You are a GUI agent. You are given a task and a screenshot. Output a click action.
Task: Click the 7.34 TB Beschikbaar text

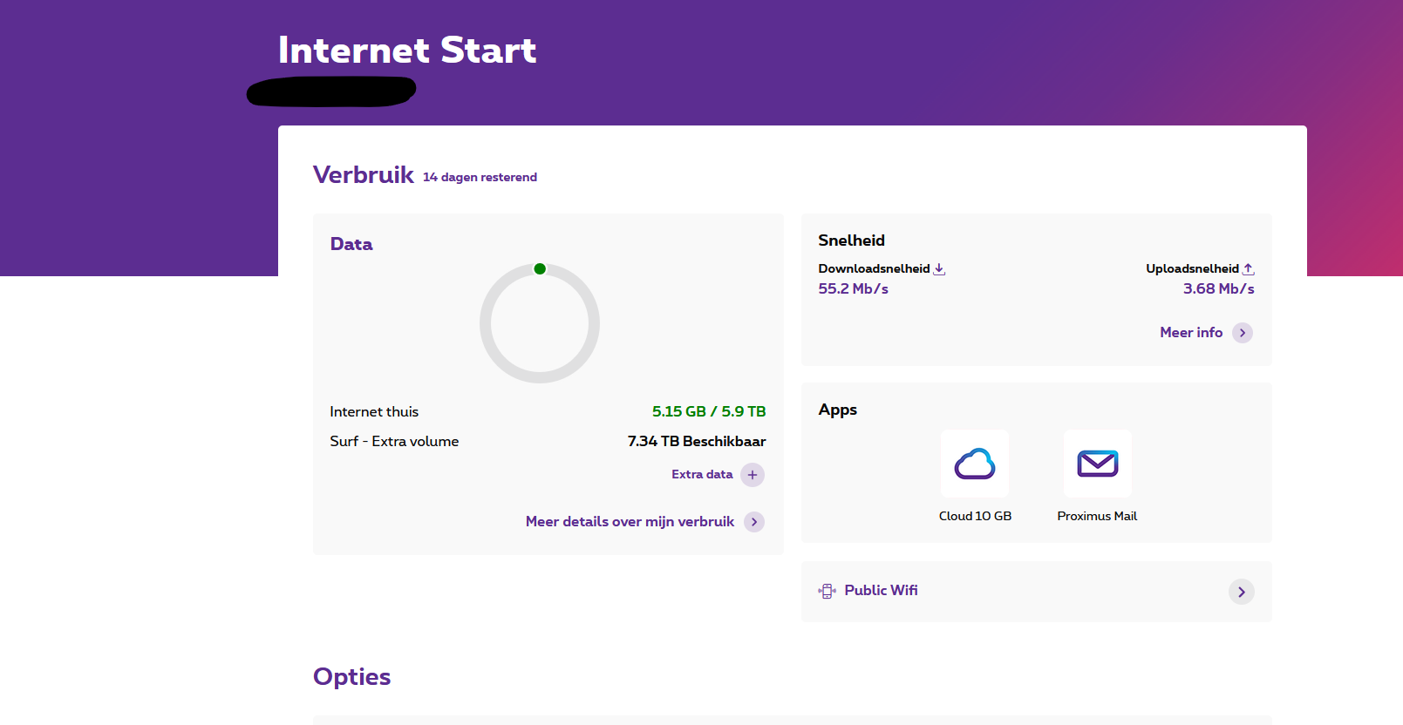[697, 442]
